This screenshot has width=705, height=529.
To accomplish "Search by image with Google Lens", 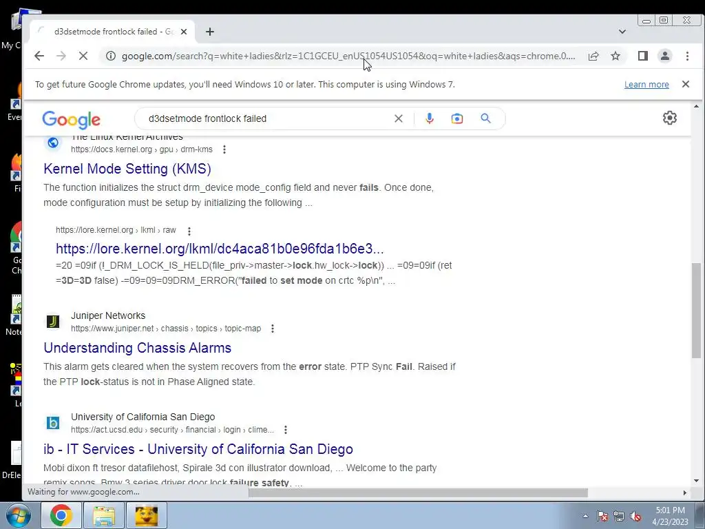I will coord(457,118).
